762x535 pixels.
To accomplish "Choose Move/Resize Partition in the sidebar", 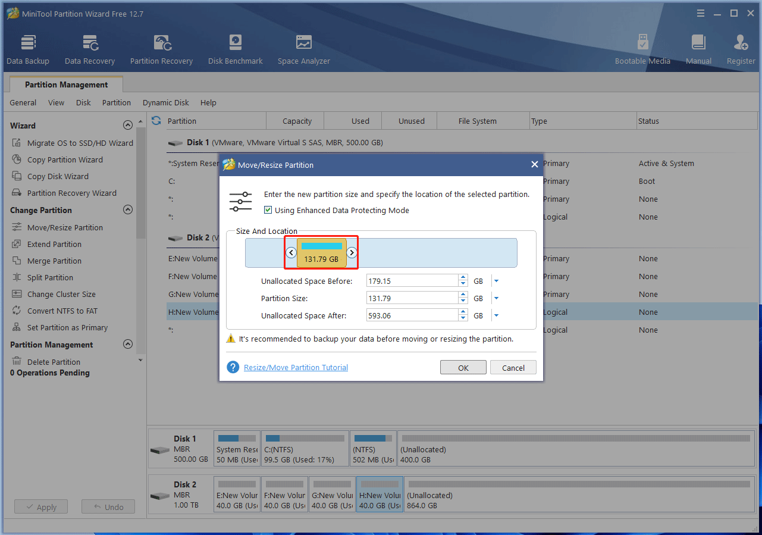I will pos(65,227).
